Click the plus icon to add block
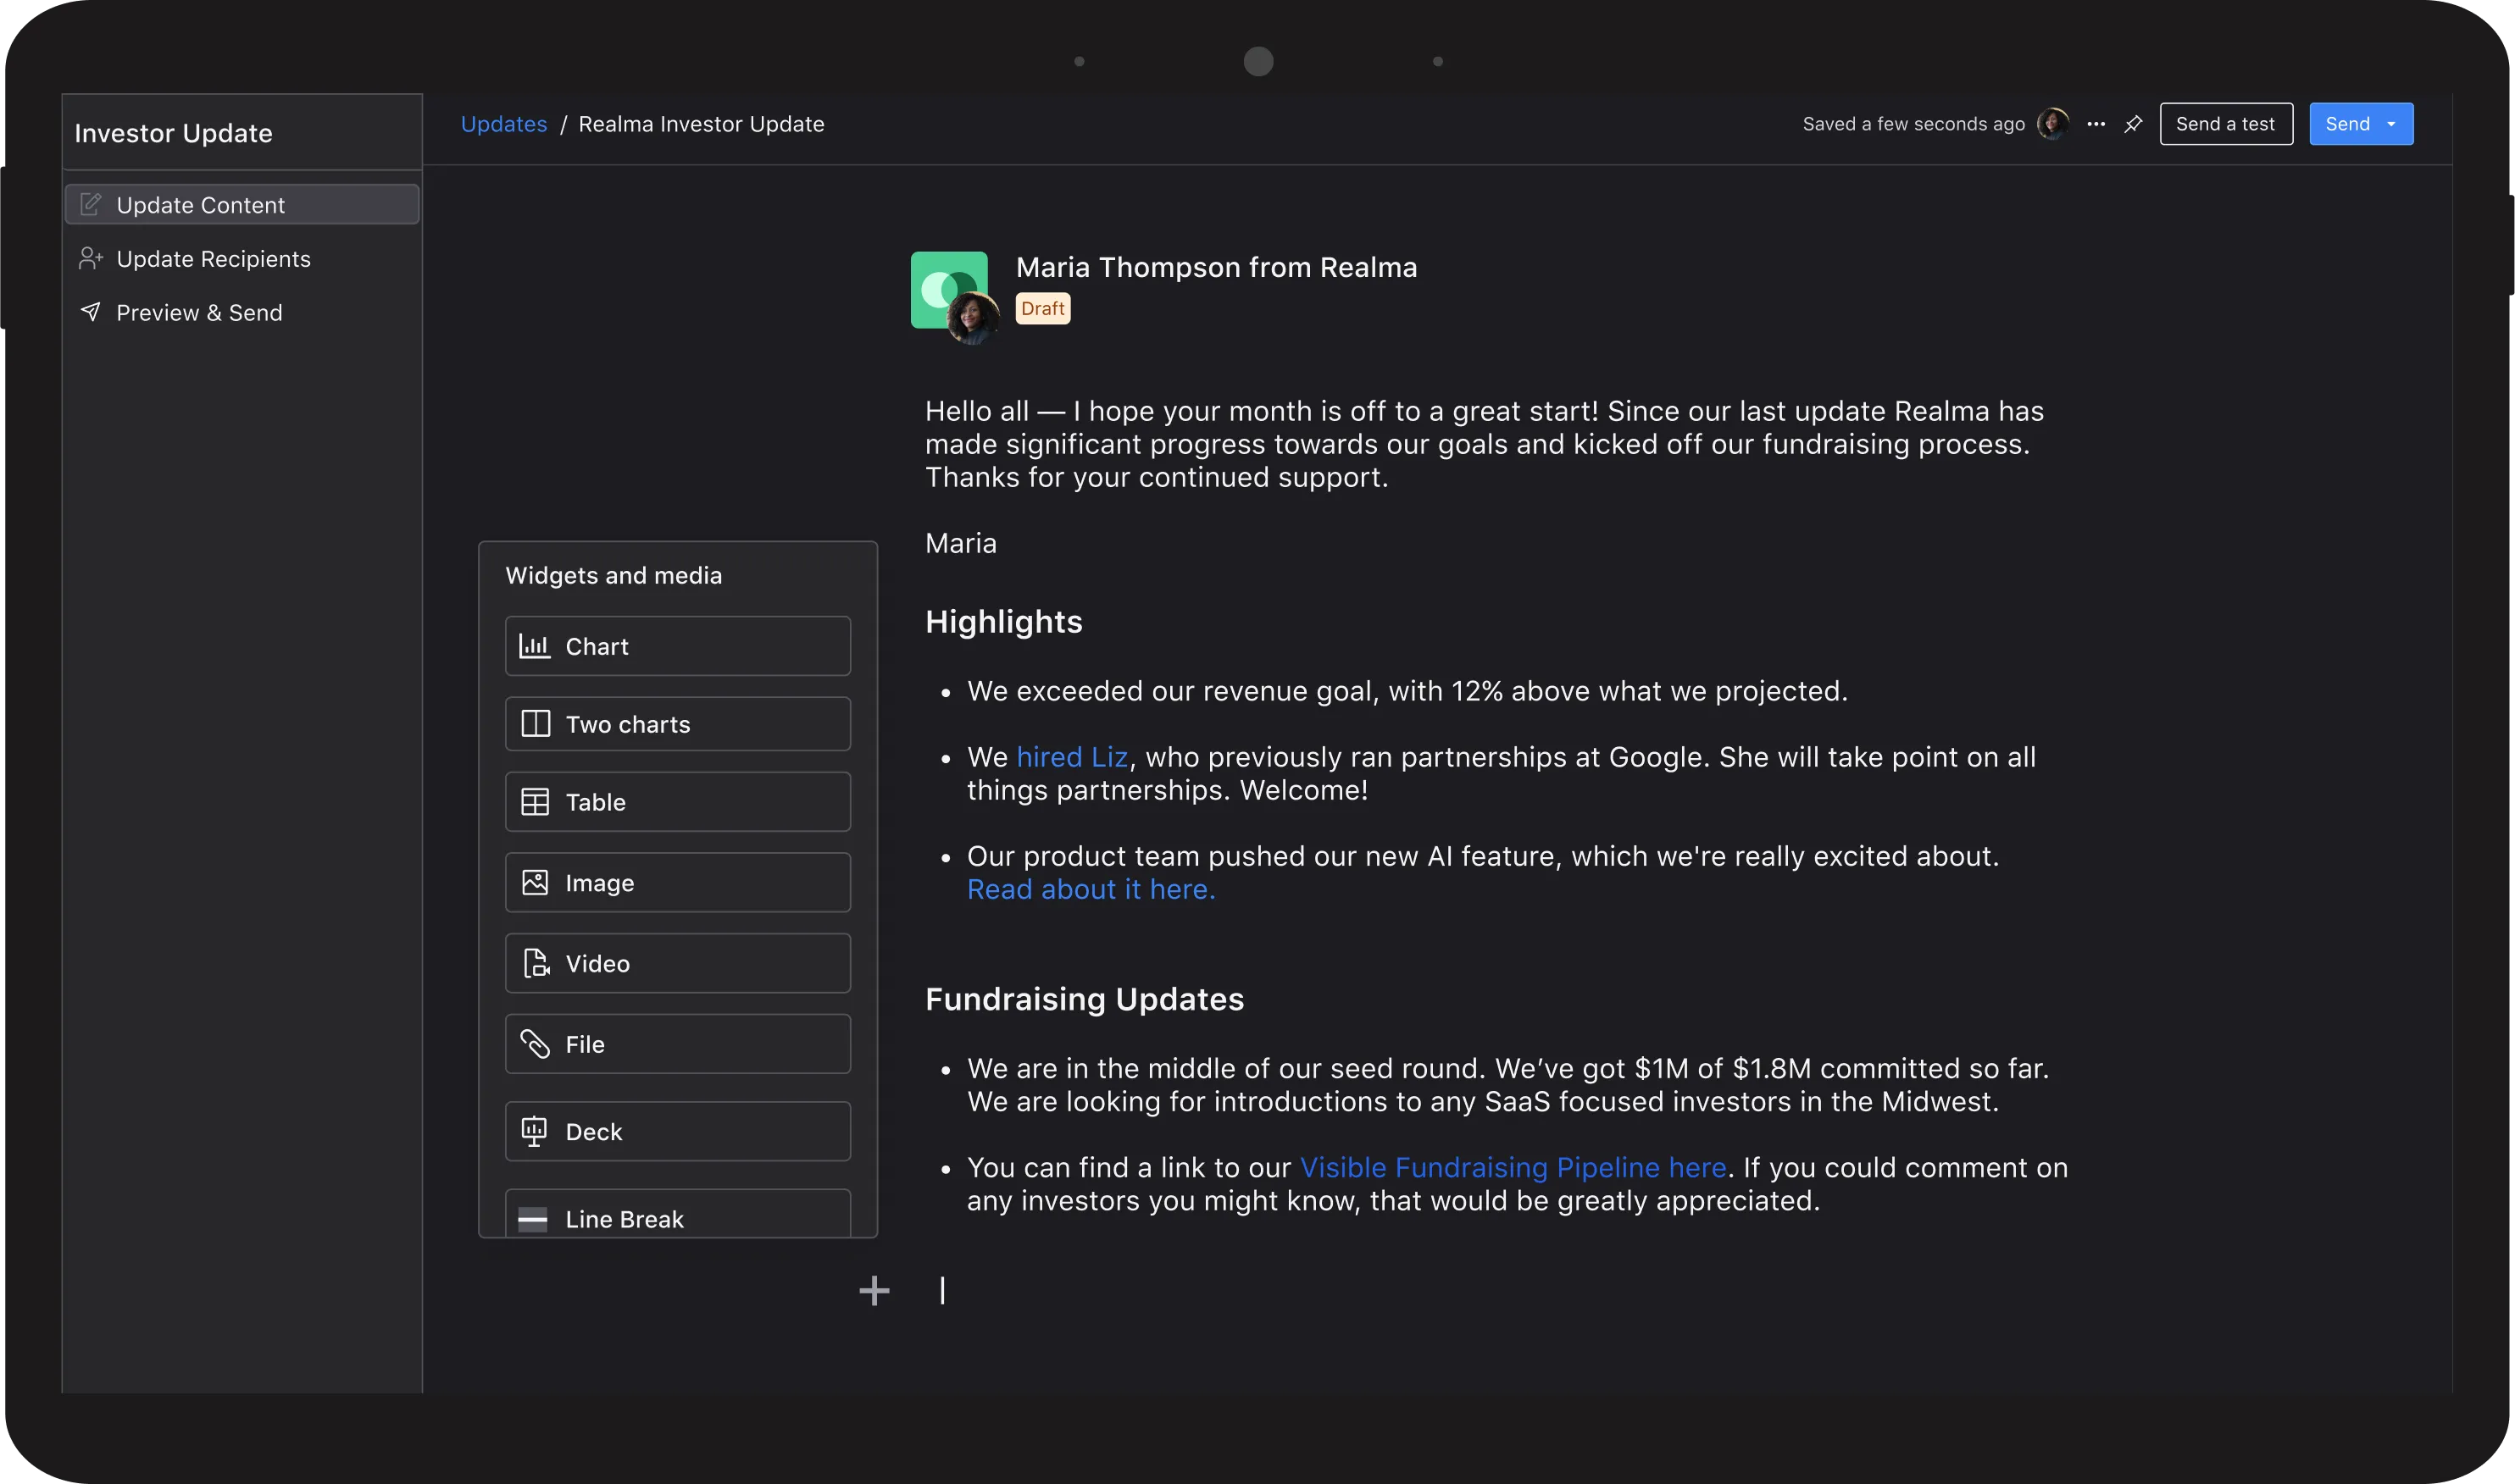 874,1290
